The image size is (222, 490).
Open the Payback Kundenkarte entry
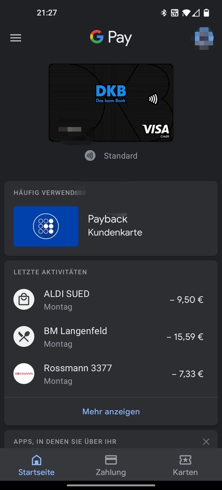pos(111,226)
